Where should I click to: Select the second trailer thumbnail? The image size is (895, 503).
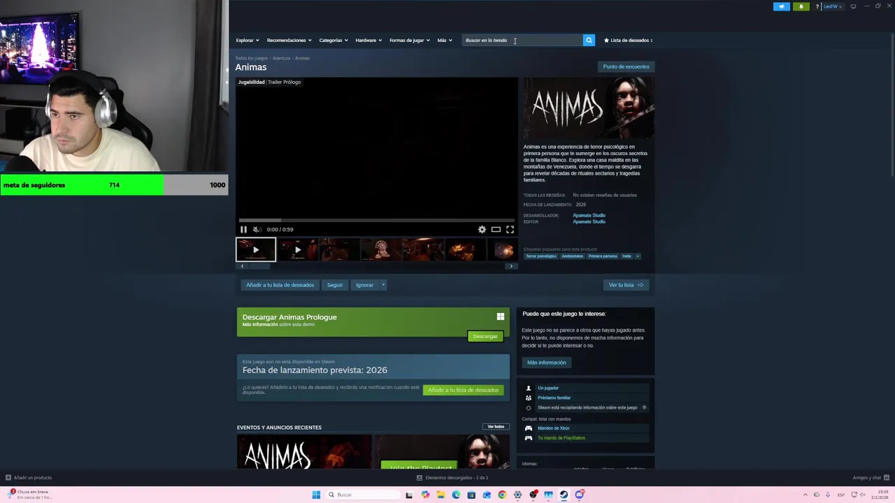pos(297,249)
